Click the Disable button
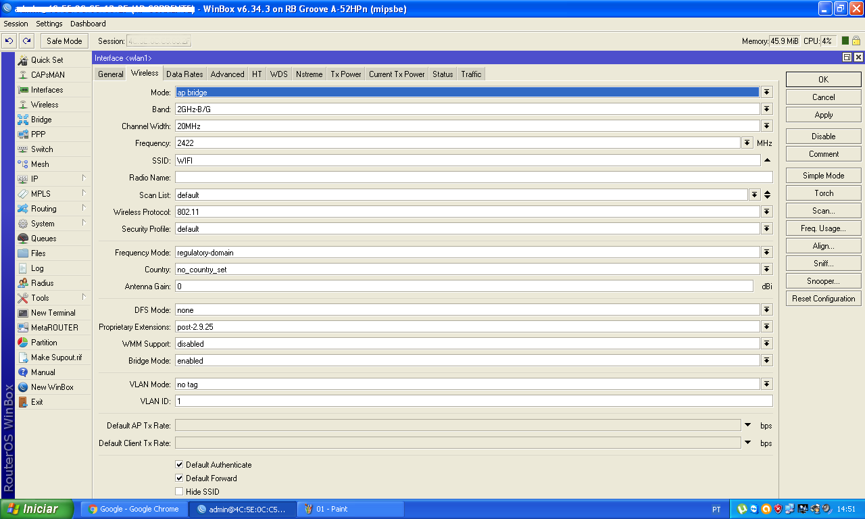 tap(823, 137)
